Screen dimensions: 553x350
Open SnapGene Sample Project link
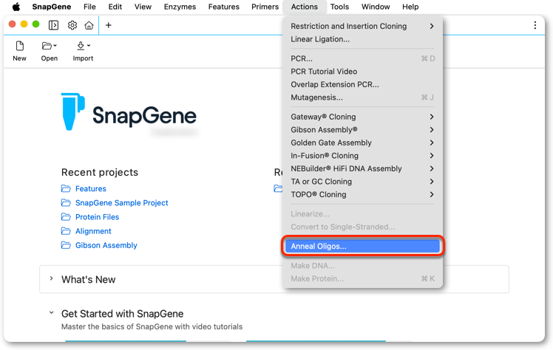click(122, 203)
